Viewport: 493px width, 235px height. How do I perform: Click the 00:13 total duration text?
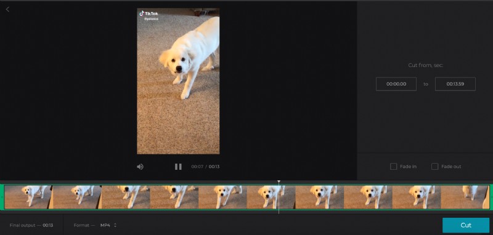pos(214,167)
